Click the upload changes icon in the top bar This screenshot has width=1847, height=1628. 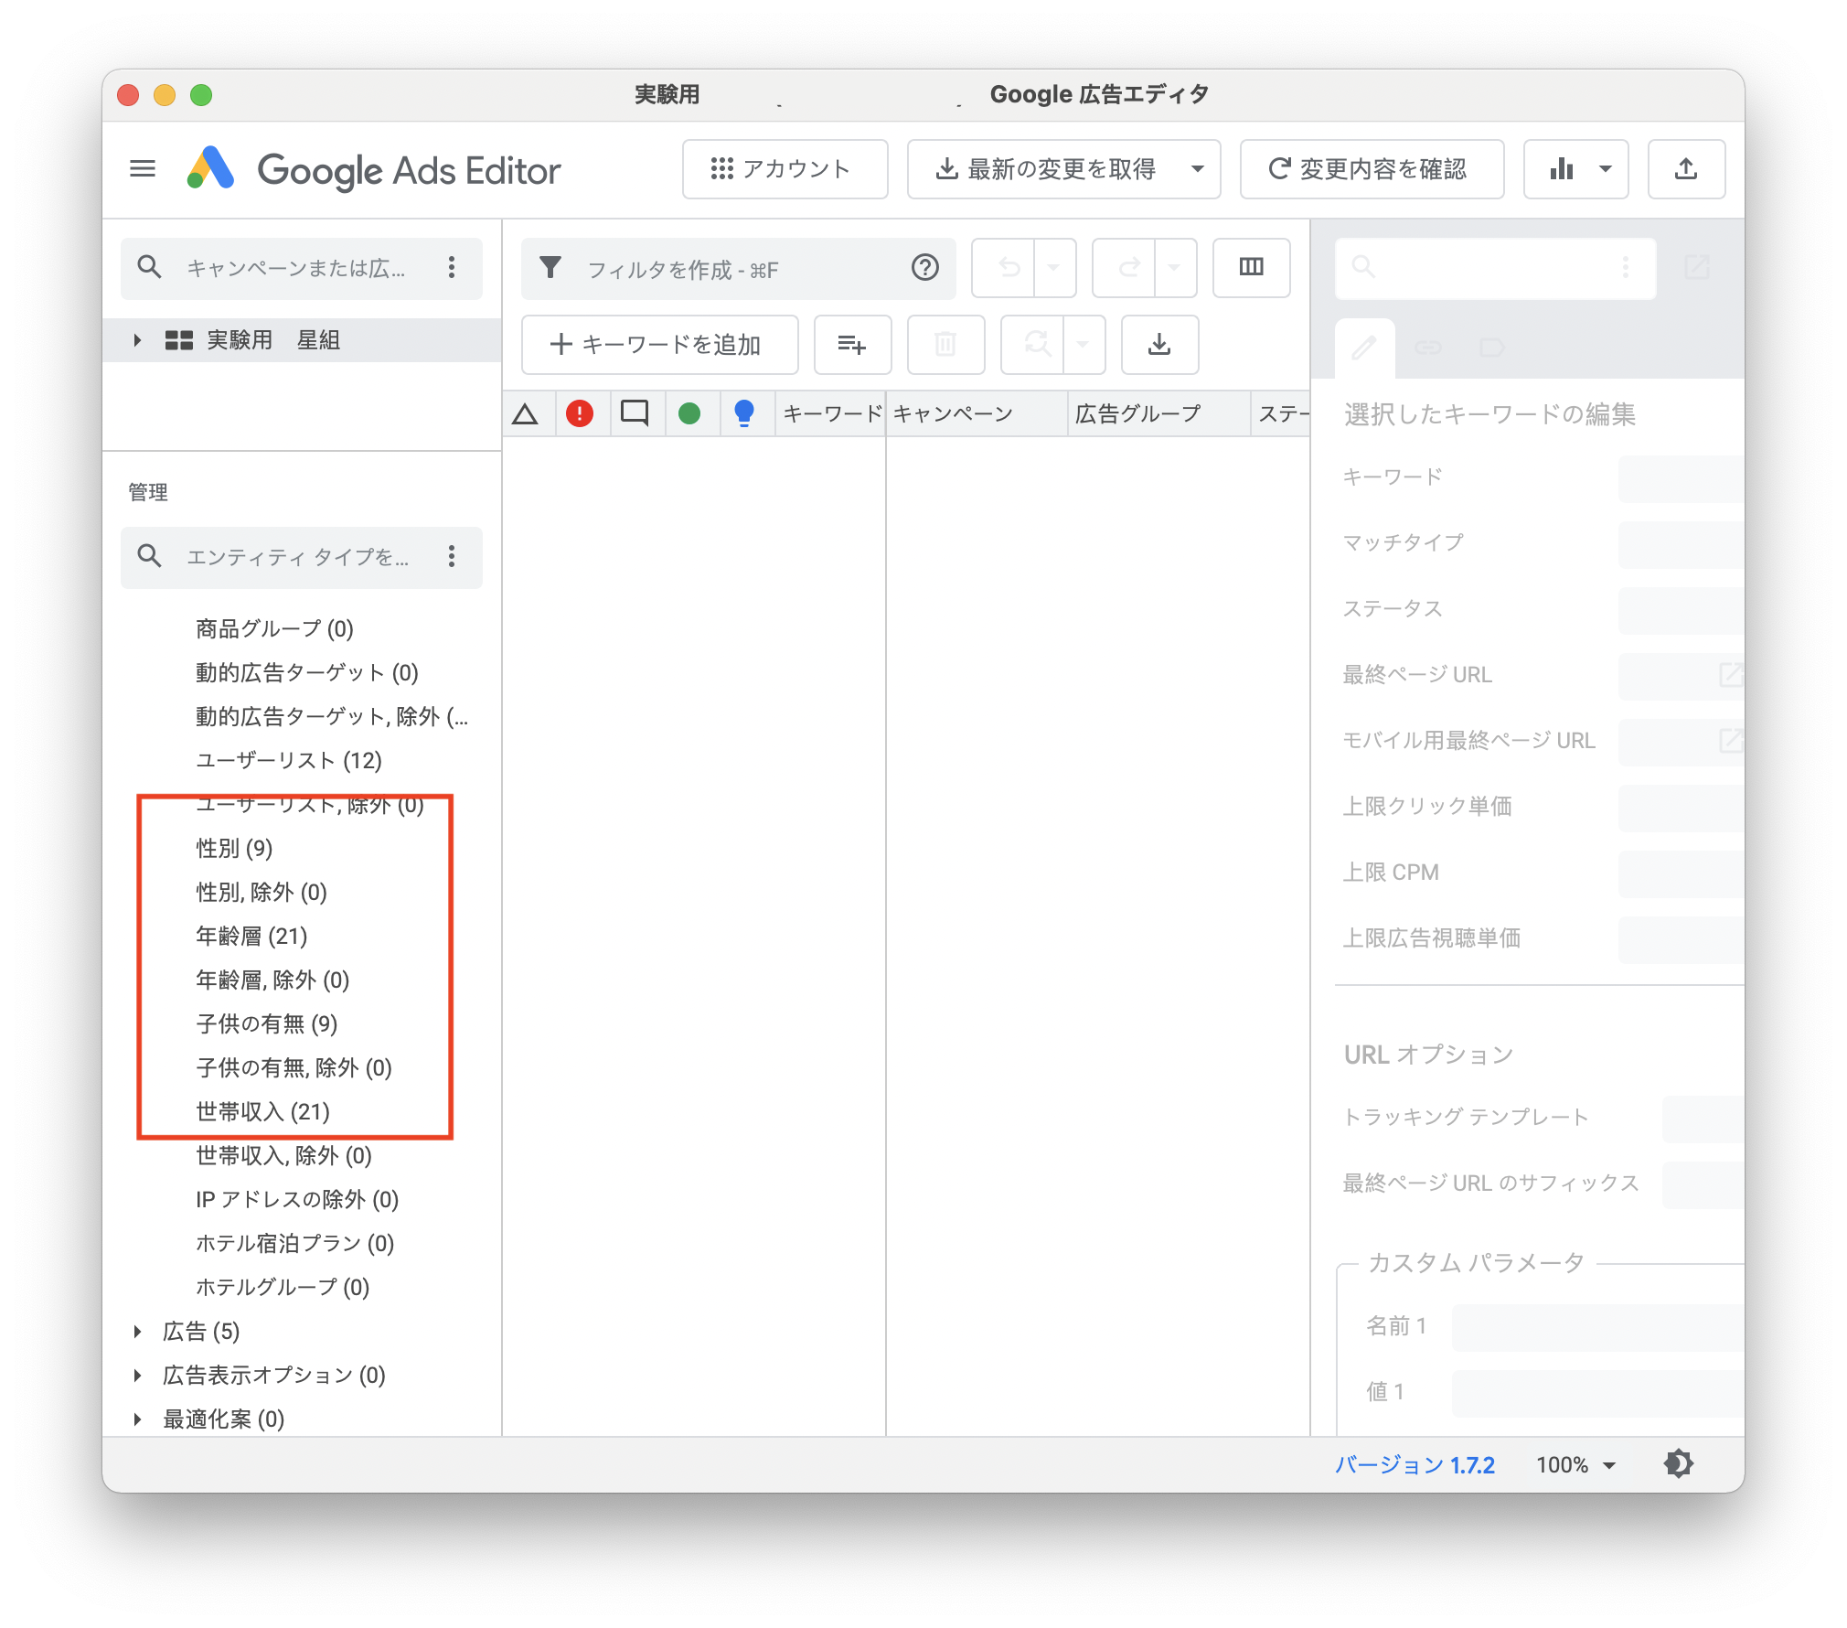(x=1686, y=169)
